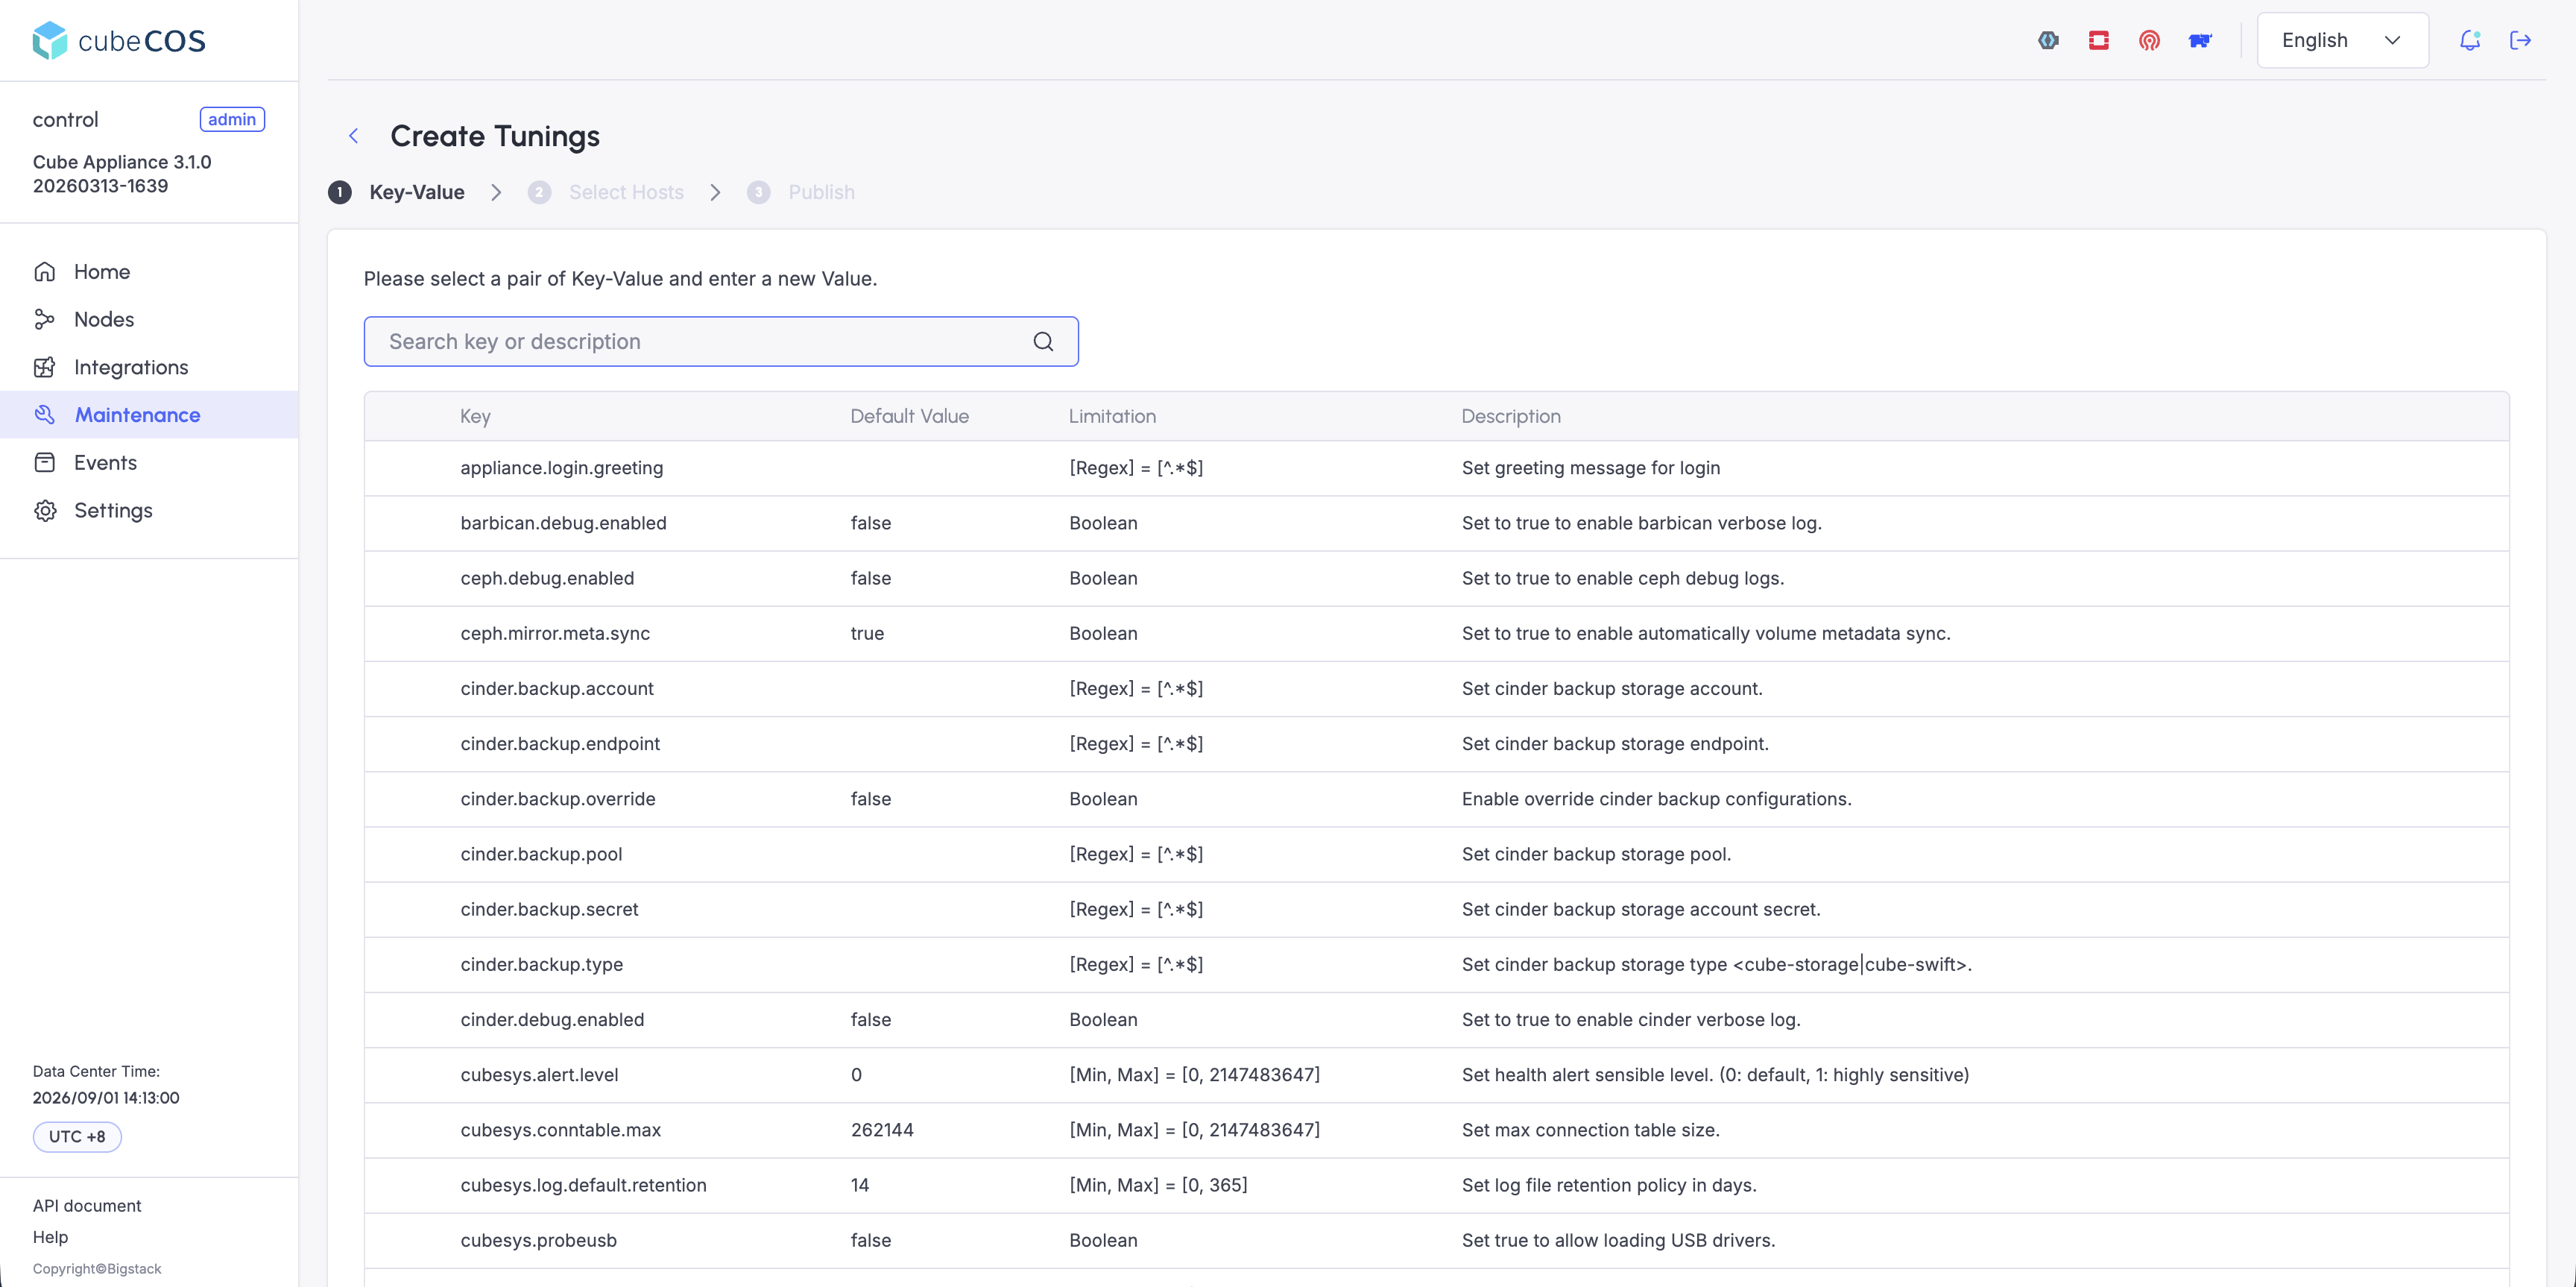Image resolution: width=2576 pixels, height=1287 pixels.
Task: Click the Create Tunings page title
Action: [495, 136]
